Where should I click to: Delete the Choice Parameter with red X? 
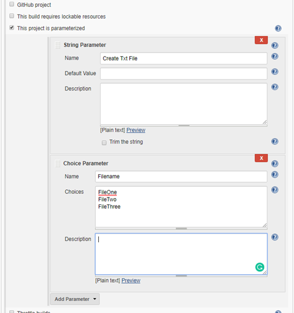(x=261, y=158)
